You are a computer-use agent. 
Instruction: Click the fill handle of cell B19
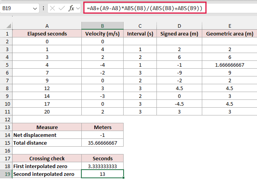(124, 177)
